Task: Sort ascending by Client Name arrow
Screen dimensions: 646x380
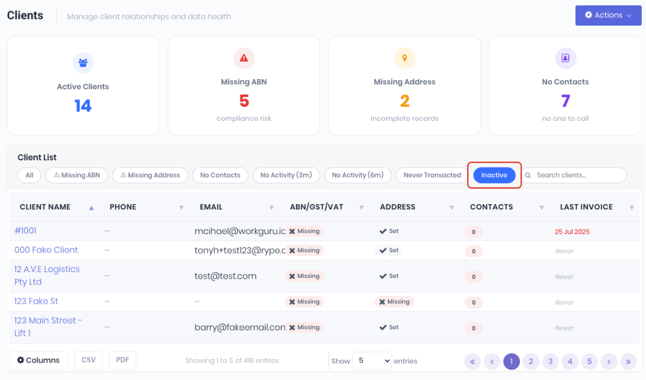Action: 91,208
